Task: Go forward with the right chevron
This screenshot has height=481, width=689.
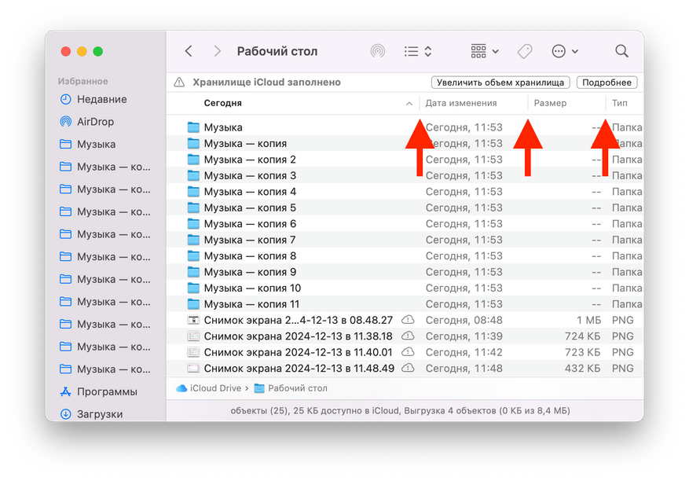Action: tap(217, 51)
